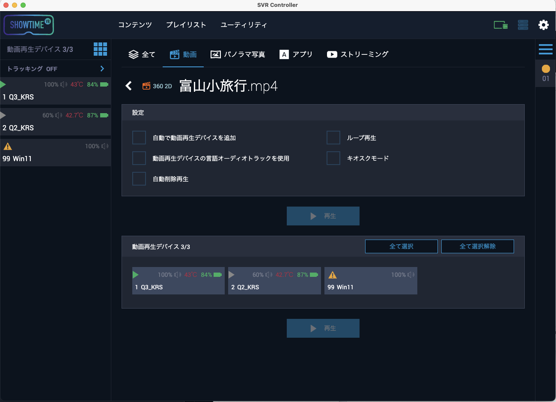Select the 2 Q2_KRS device card
Image resolution: width=556 pixels, height=402 pixels.
coord(274,281)
